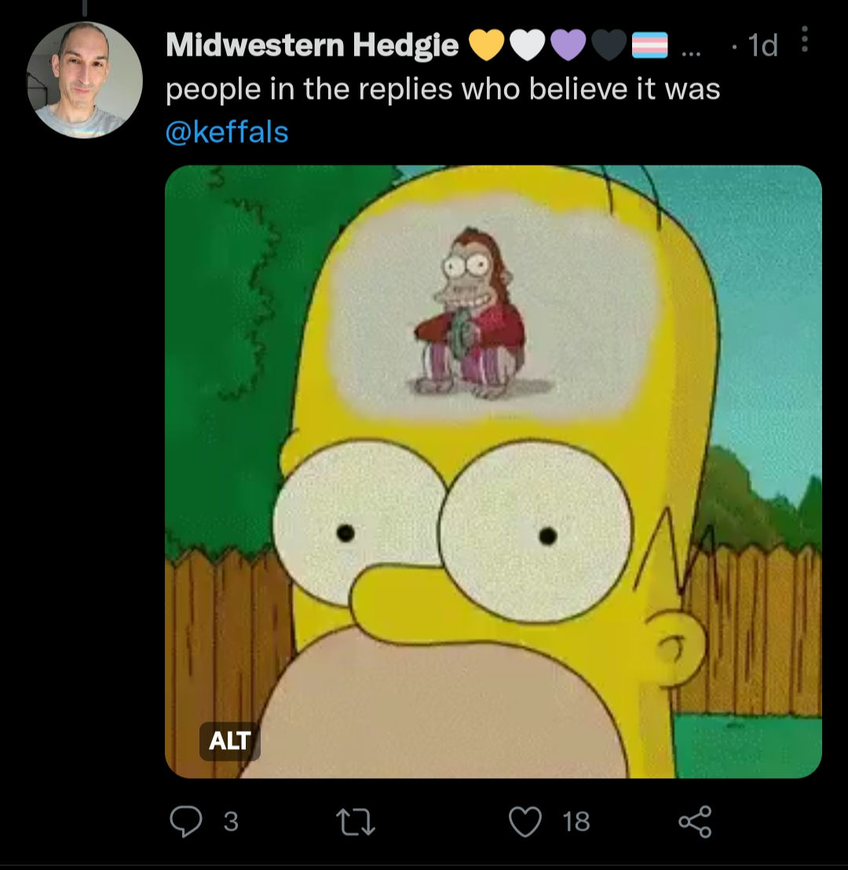
Task: Retweet this post using the retweet icon
Action: [x=356, y=822]
